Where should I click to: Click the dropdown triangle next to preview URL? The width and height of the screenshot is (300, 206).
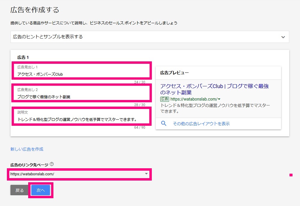point(219,99)
